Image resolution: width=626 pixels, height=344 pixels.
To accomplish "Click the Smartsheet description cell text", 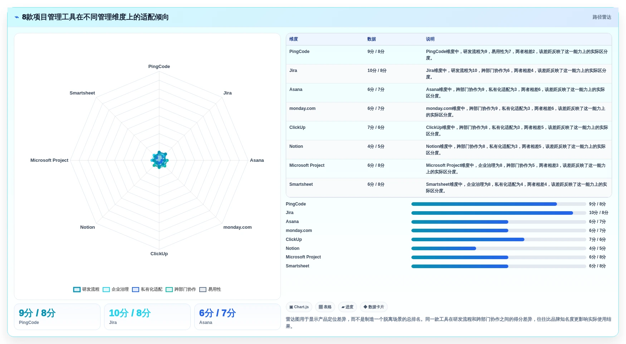I will tap(517, 188).
